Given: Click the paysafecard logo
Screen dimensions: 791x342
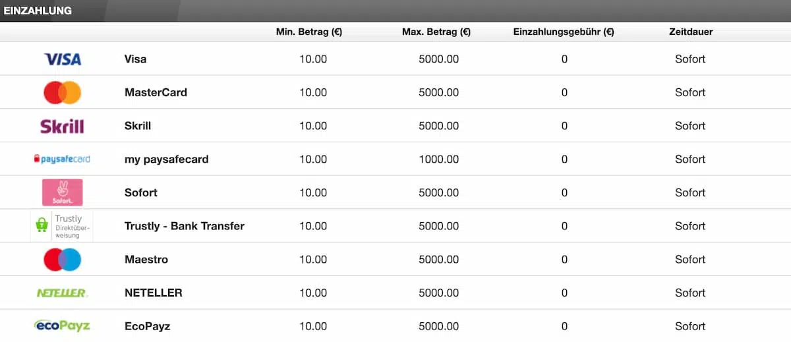Looking at the screenshot, I should click(62, 159).
